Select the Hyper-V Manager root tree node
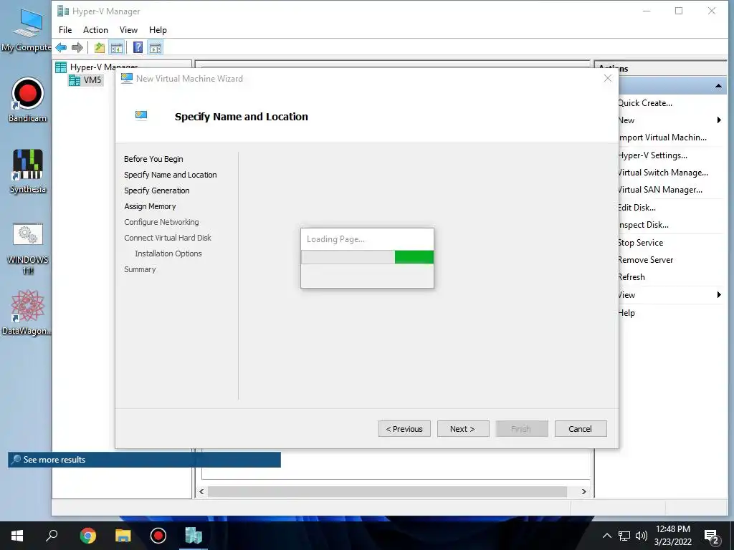This screenshot has width=734, height=550. tap(97, 67)
